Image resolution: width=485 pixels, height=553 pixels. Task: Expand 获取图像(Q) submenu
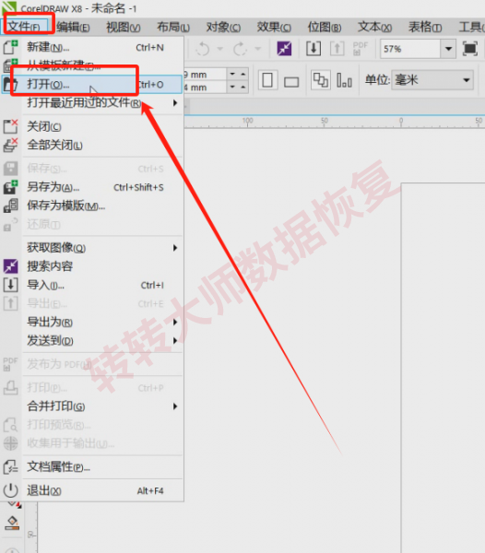91,248
